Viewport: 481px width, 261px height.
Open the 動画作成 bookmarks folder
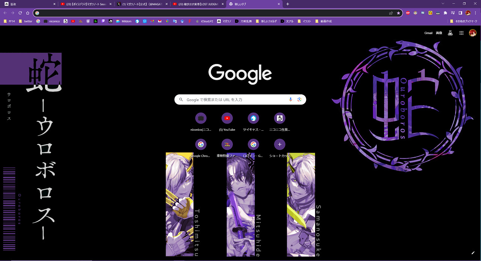click(324, 21)
